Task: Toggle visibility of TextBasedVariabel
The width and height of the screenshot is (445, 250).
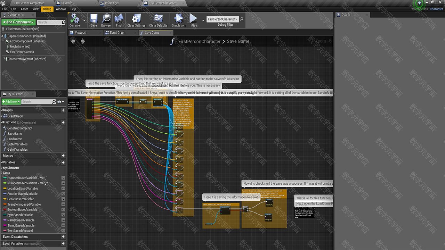Action: (x=63, y=231)
